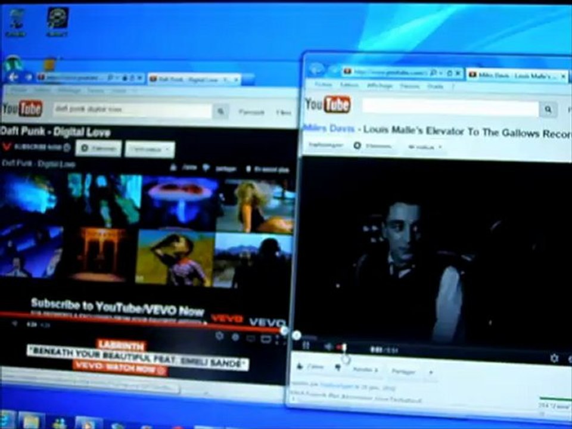Click the YouTube logo in Miles Davis window

point(328,105)
